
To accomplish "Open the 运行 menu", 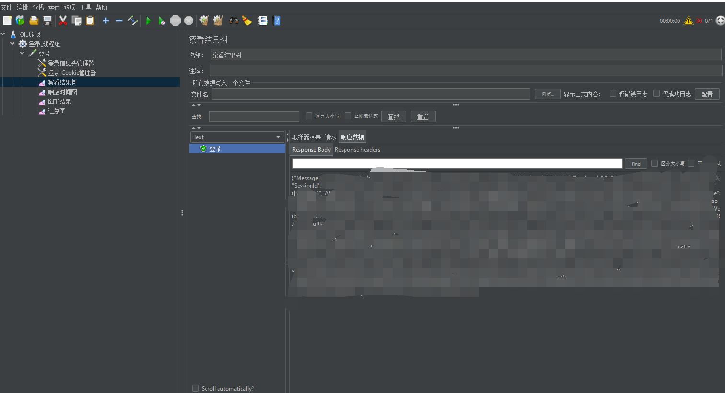I will [x=54, y=7].
